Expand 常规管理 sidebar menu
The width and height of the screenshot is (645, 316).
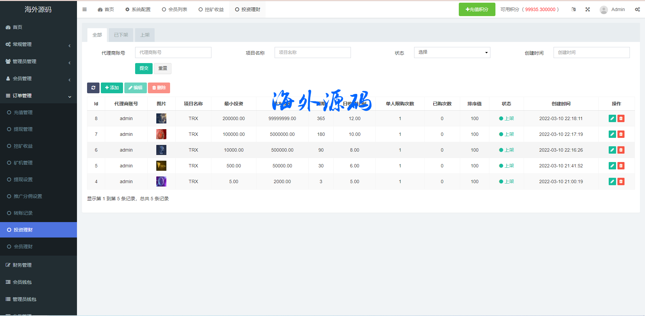point(38,44)
